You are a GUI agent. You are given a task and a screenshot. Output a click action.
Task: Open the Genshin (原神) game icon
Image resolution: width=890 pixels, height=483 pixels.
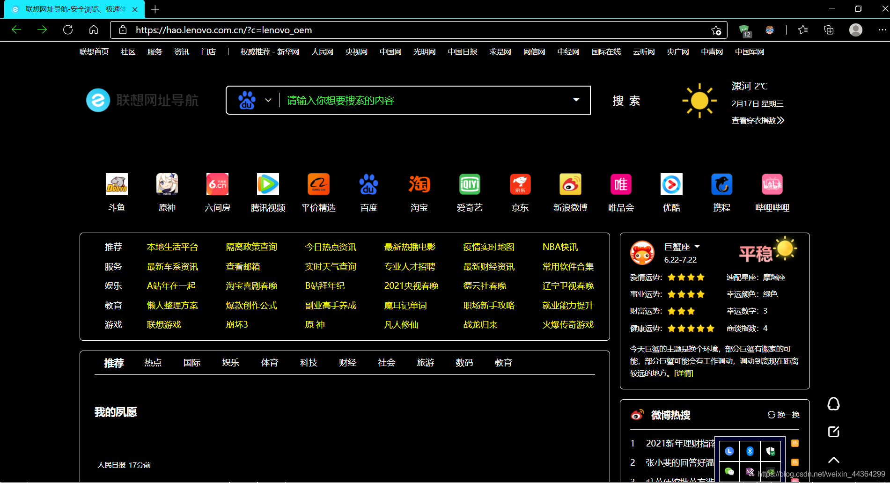(x=167, y=184)
